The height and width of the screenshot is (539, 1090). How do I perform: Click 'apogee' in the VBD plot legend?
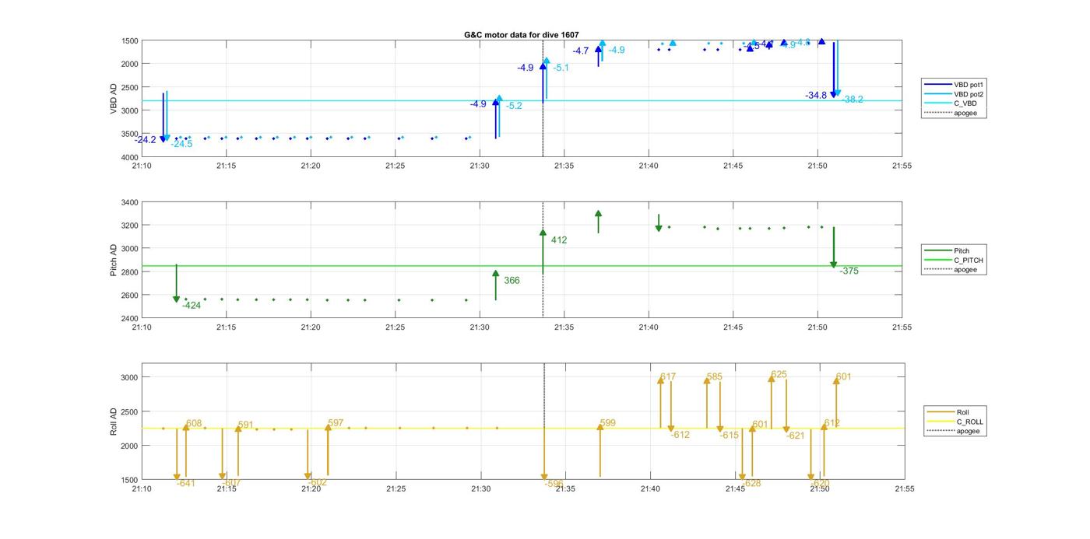pyautogui.click(x=965, y=114)
